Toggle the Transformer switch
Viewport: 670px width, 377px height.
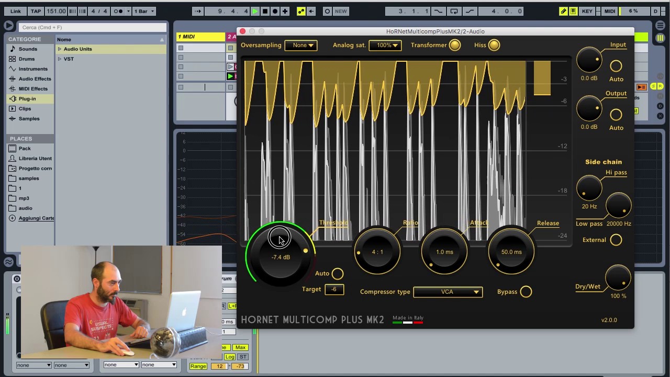[454, 45]
